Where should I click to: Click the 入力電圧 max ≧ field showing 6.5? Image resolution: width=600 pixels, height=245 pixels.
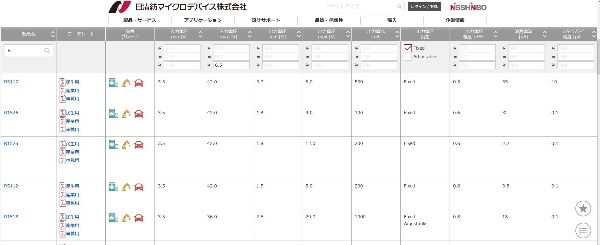click(x=231, y=65)
